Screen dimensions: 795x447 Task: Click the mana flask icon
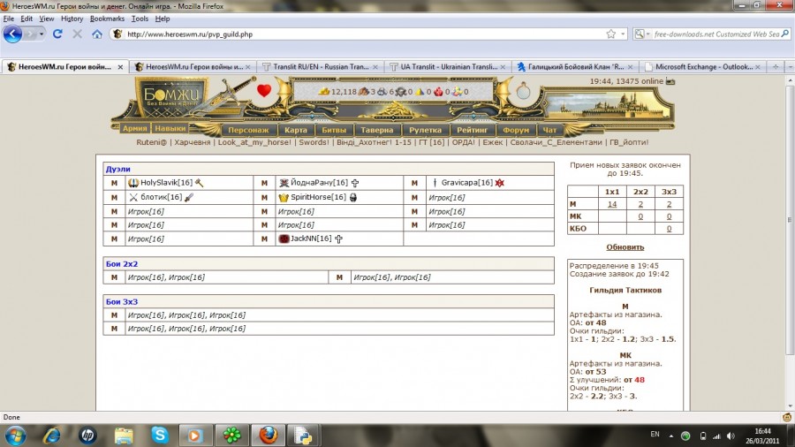click(523, 91)
